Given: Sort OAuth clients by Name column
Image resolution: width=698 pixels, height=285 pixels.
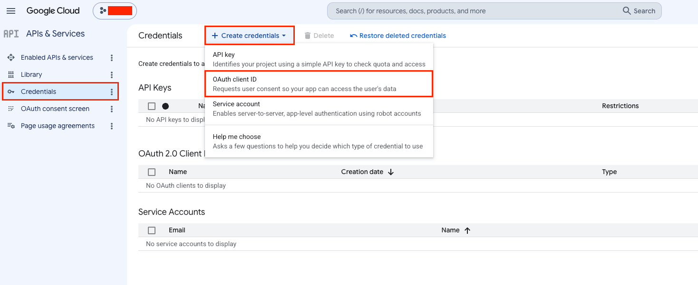Looking at the screenshot, I should [178, 172].
